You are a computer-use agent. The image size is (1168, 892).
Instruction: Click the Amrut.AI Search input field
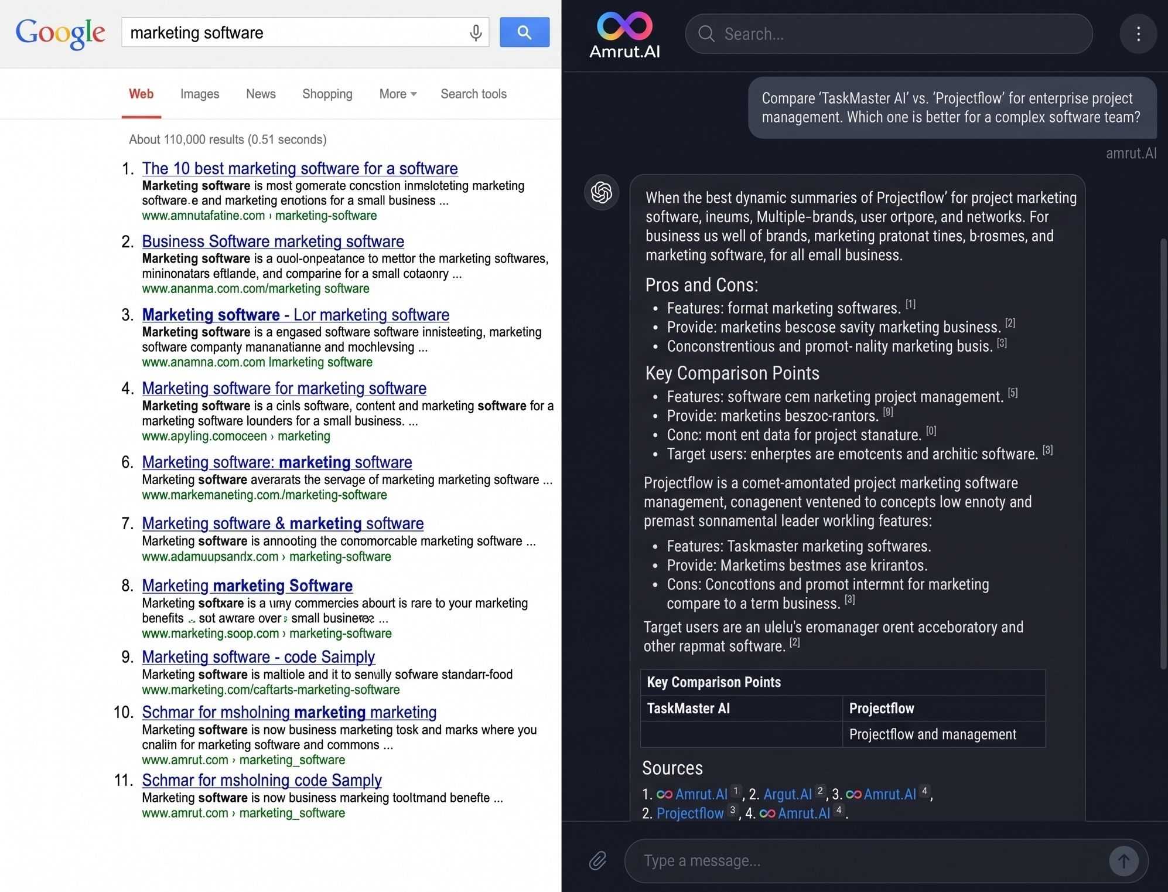[889, 34]
